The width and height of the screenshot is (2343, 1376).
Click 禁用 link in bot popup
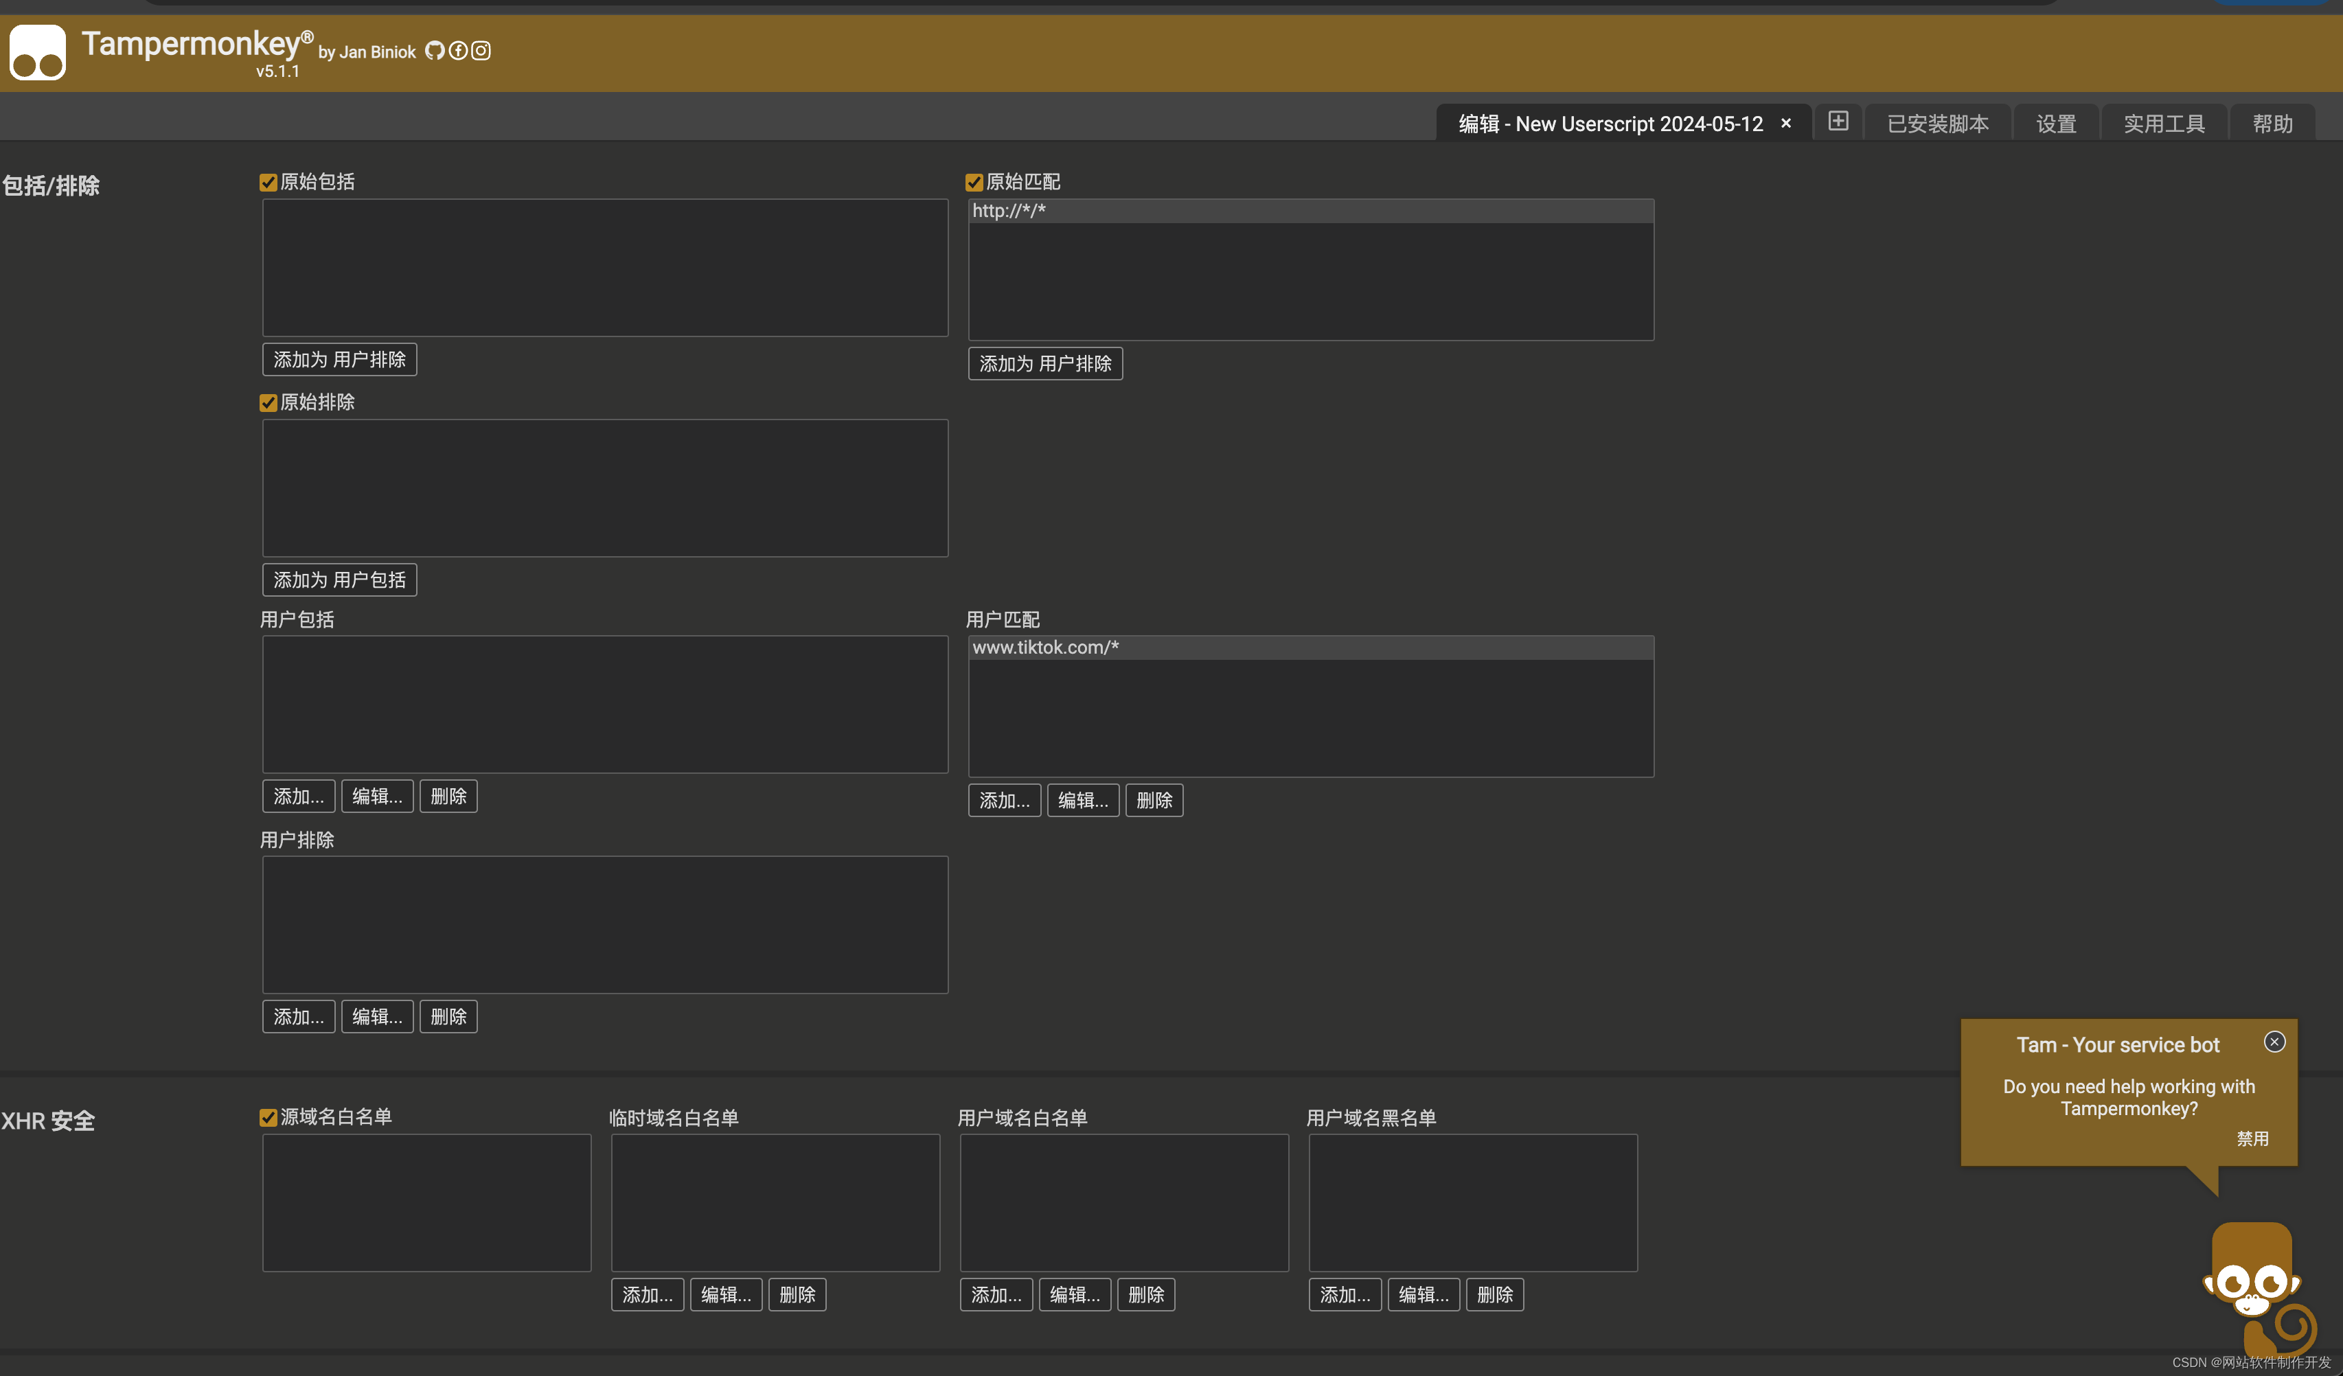point(2252,1139)
